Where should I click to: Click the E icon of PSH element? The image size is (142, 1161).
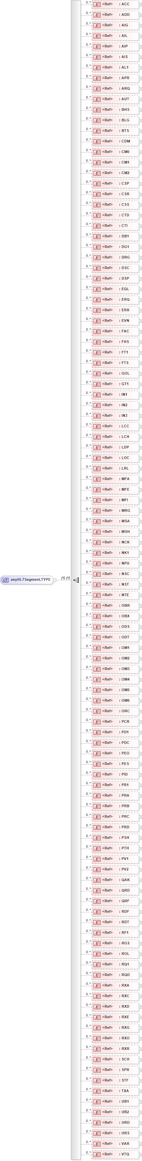(97, 838)
